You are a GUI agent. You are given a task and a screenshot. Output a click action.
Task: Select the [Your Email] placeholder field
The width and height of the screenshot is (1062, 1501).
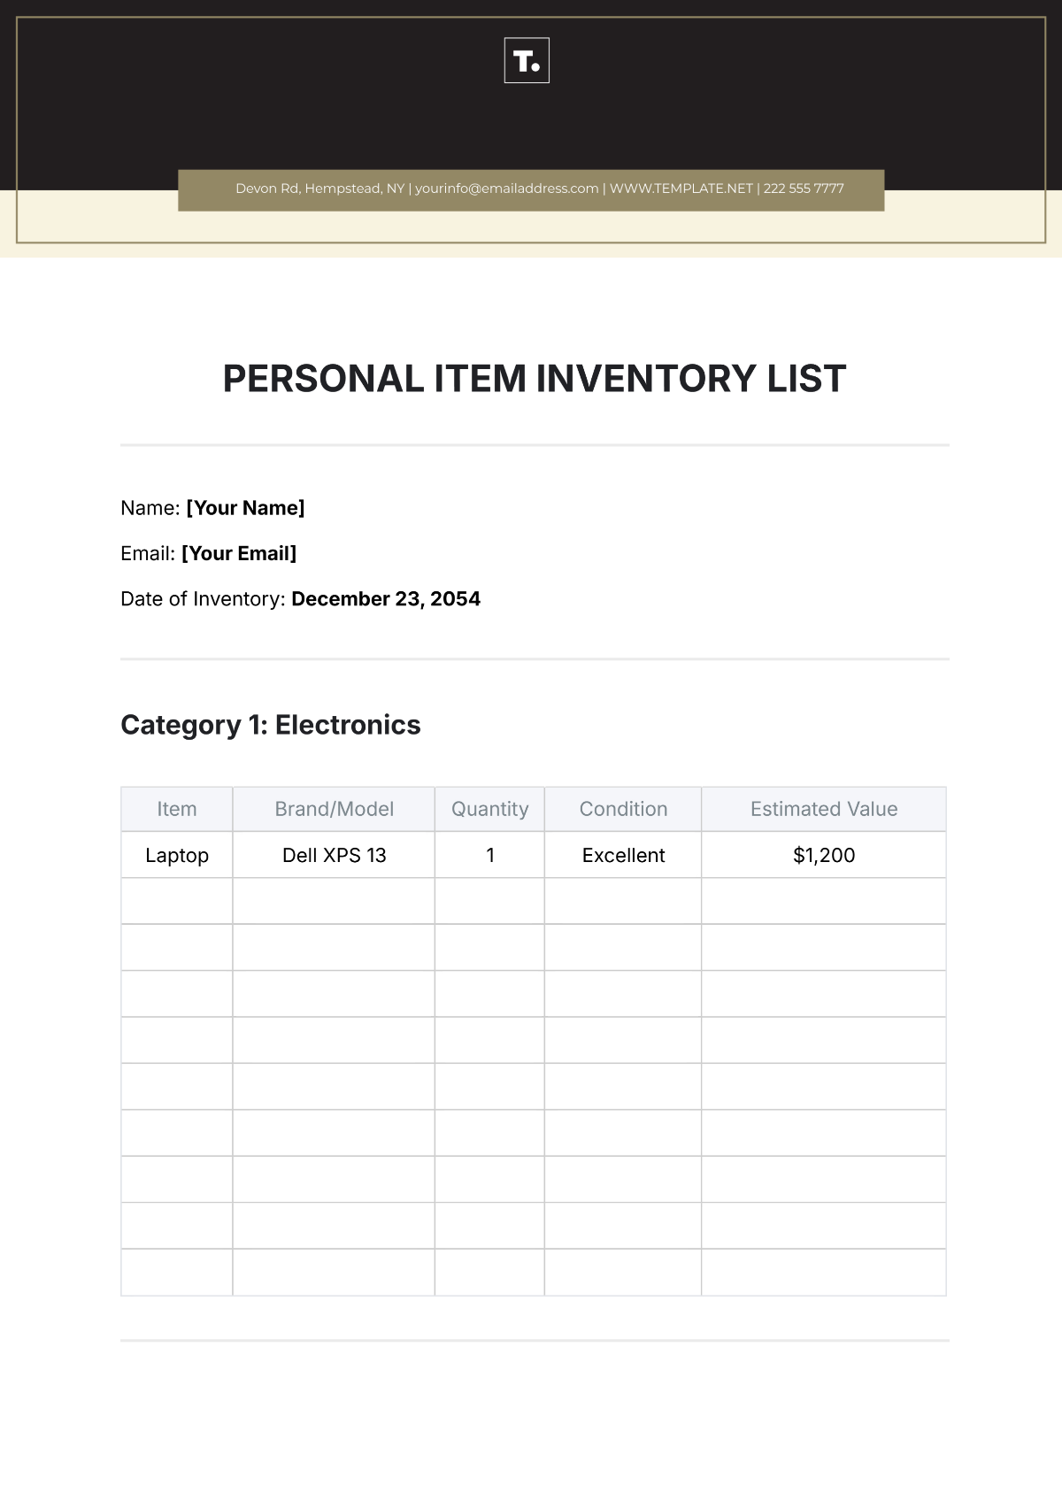click(239, 554)
